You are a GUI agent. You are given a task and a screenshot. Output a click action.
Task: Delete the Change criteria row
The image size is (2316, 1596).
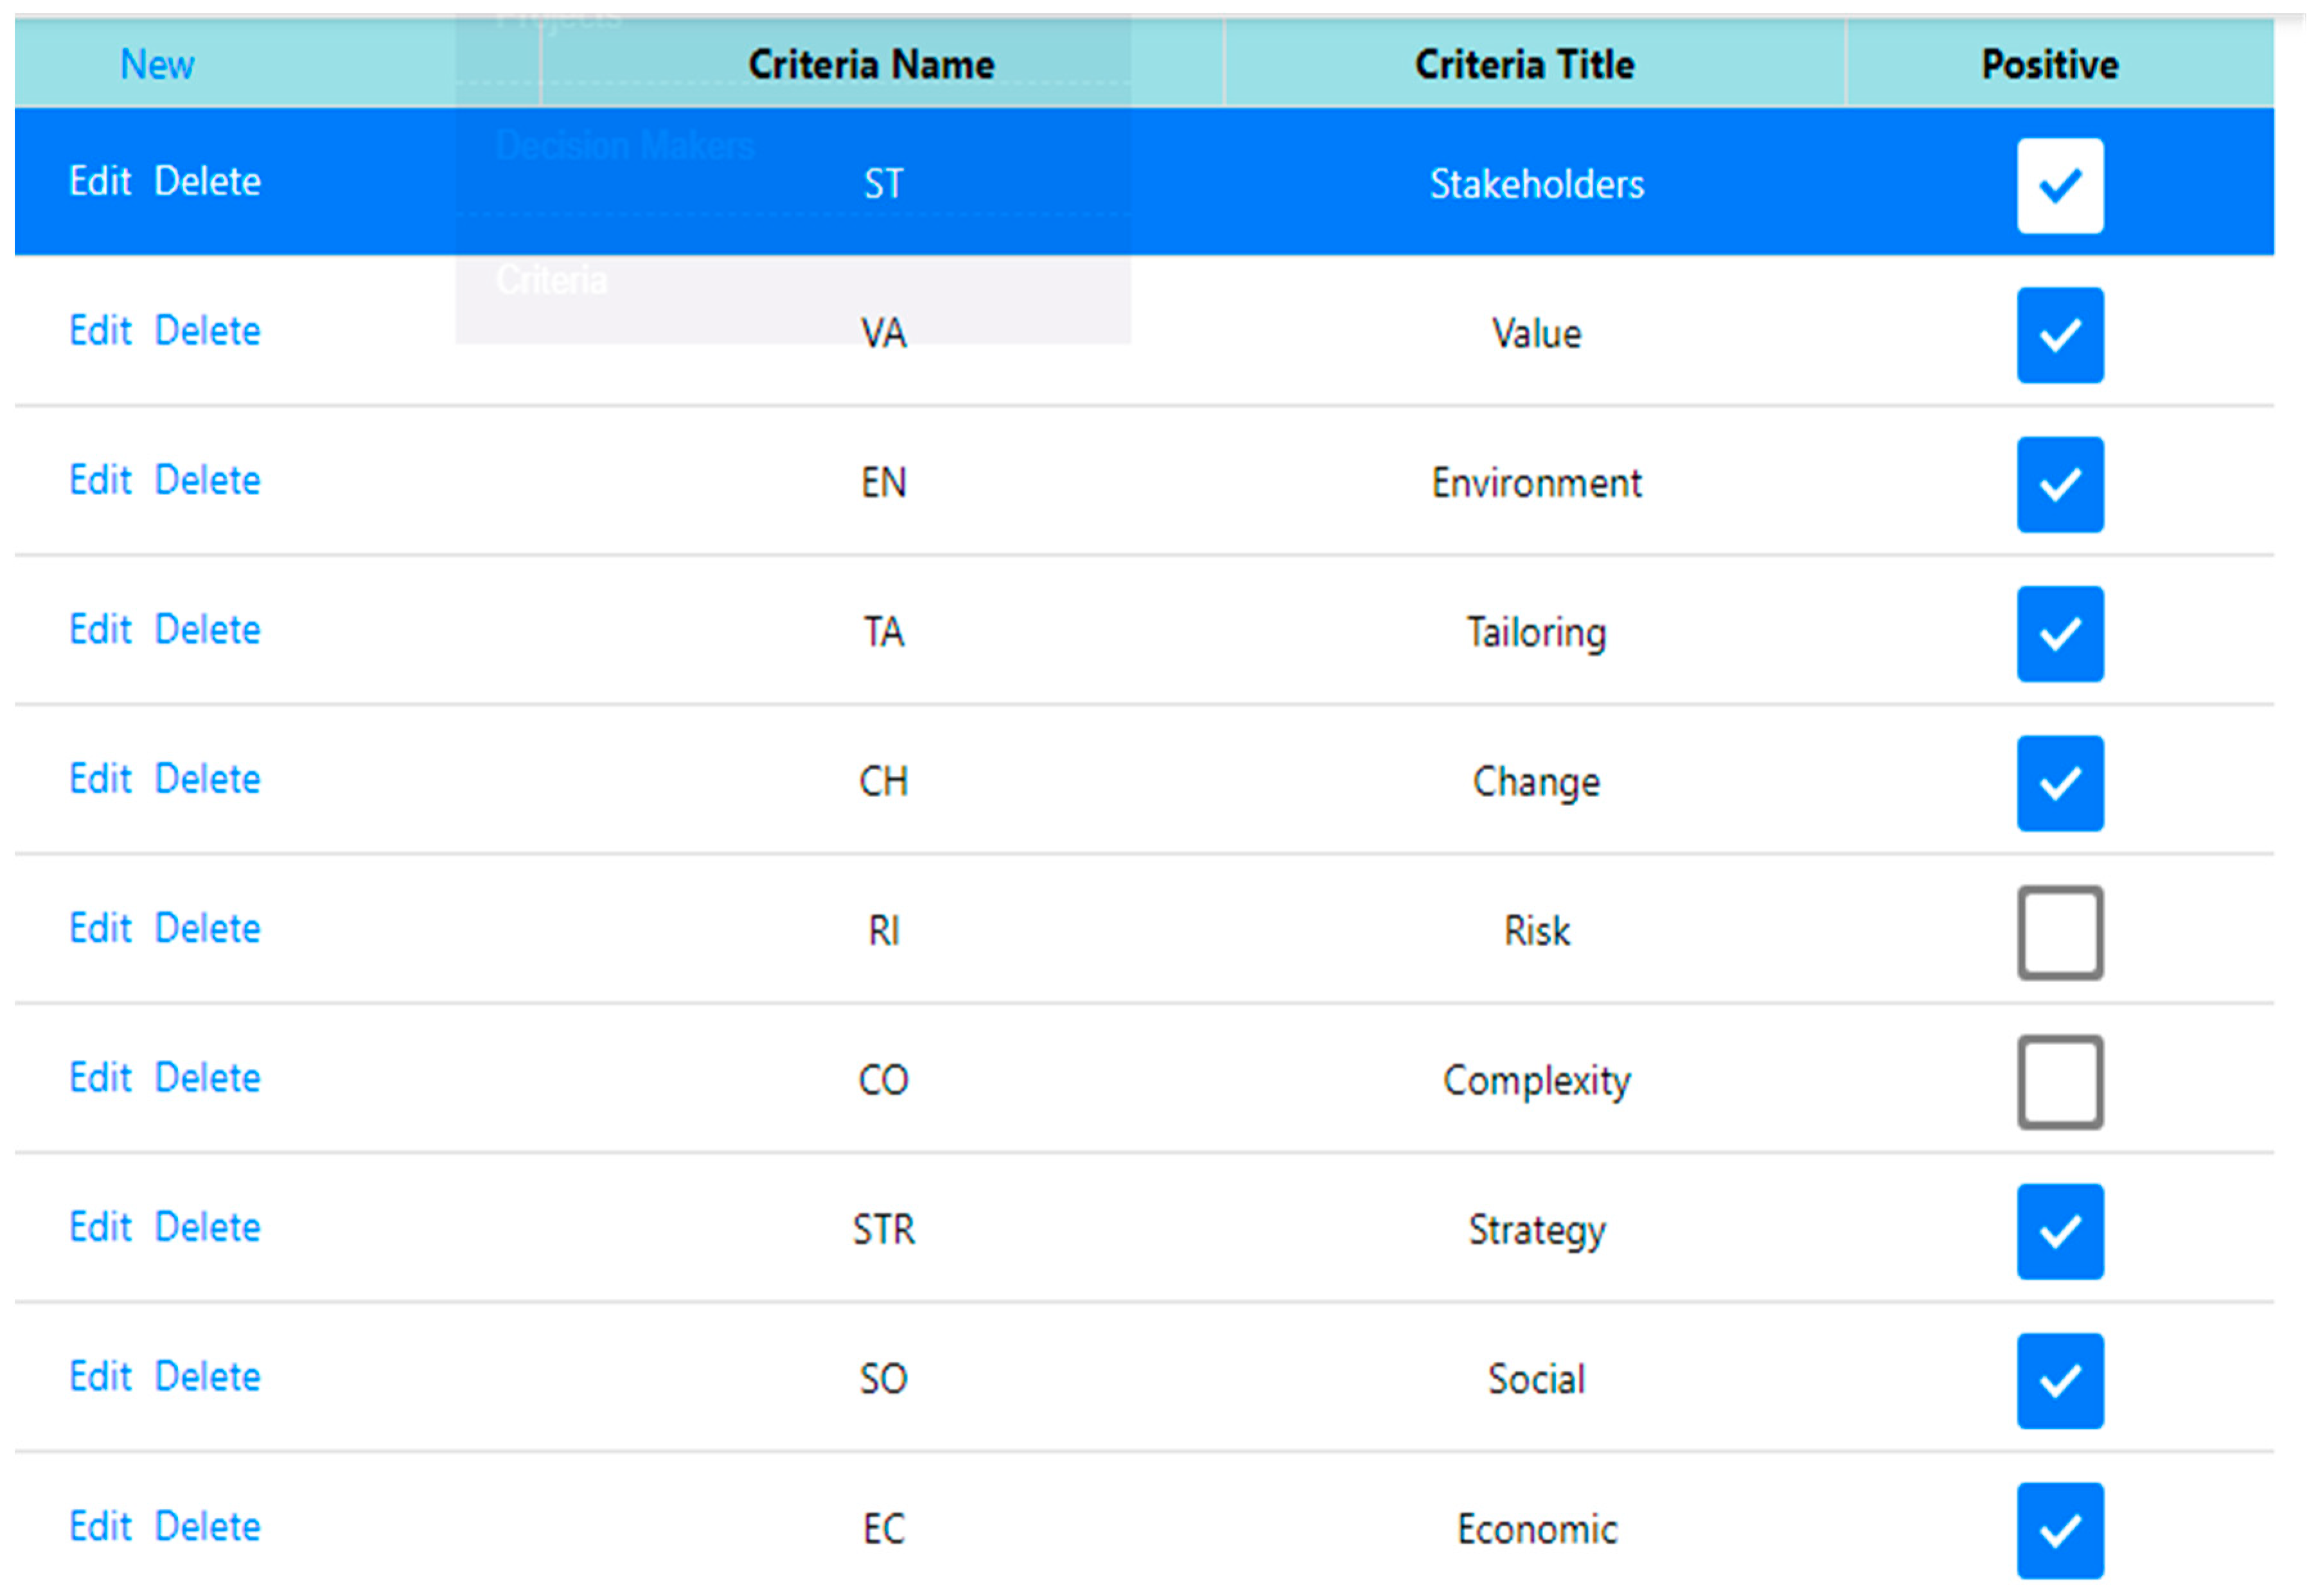point(208,779)
